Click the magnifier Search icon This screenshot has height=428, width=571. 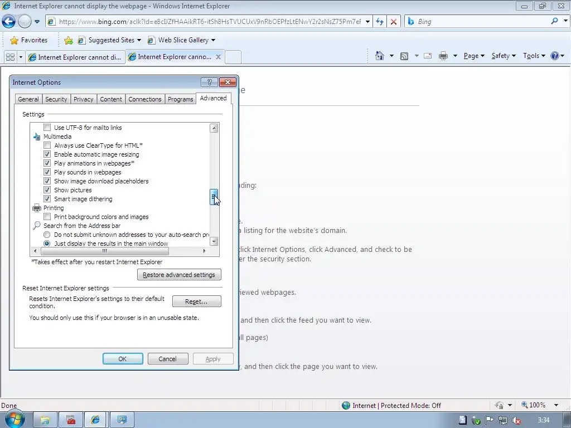554,21
